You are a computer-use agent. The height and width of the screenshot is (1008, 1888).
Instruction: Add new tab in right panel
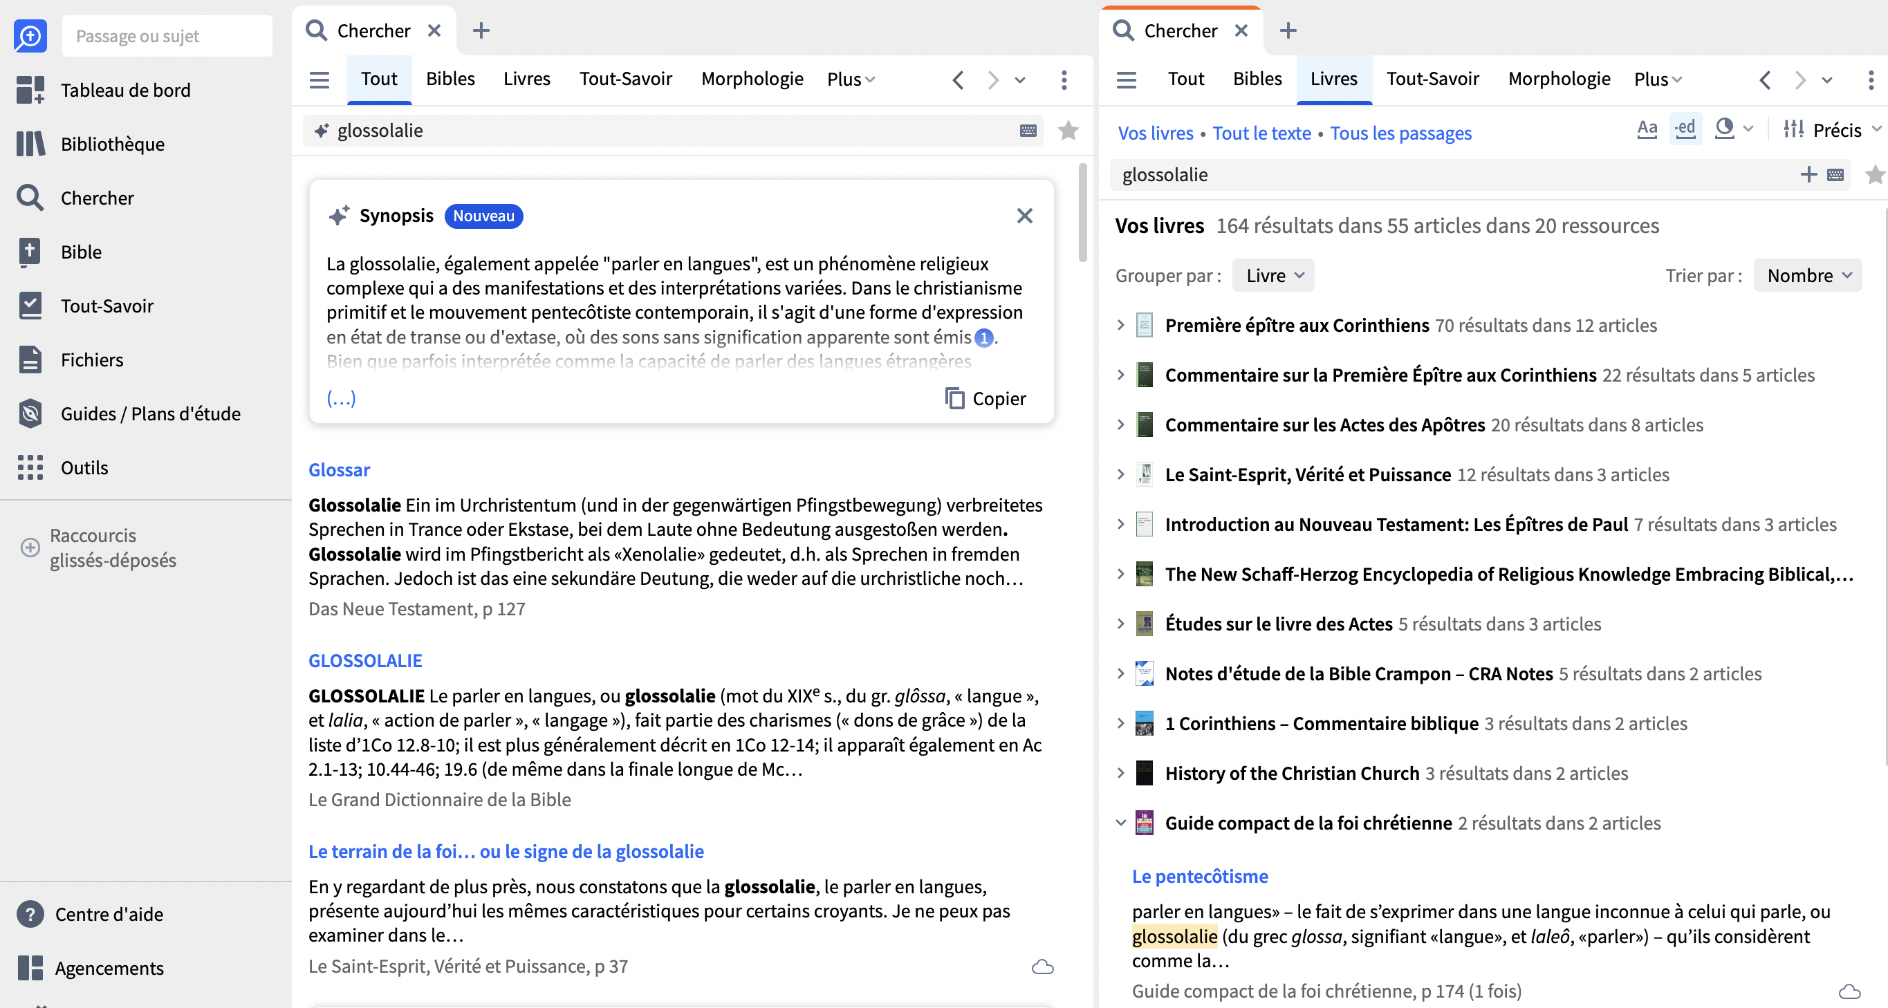[1288, 30]
